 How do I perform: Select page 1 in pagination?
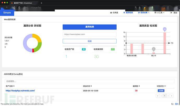(165, 96)
